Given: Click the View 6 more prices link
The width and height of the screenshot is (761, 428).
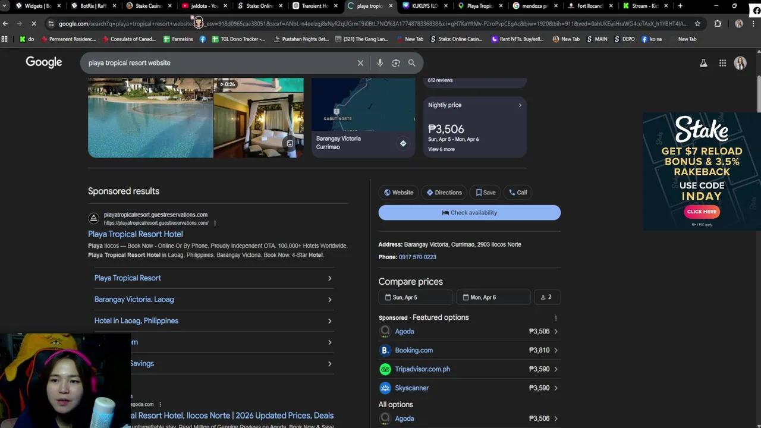Looking at the screenshot, I should click(x=441, y=149).
